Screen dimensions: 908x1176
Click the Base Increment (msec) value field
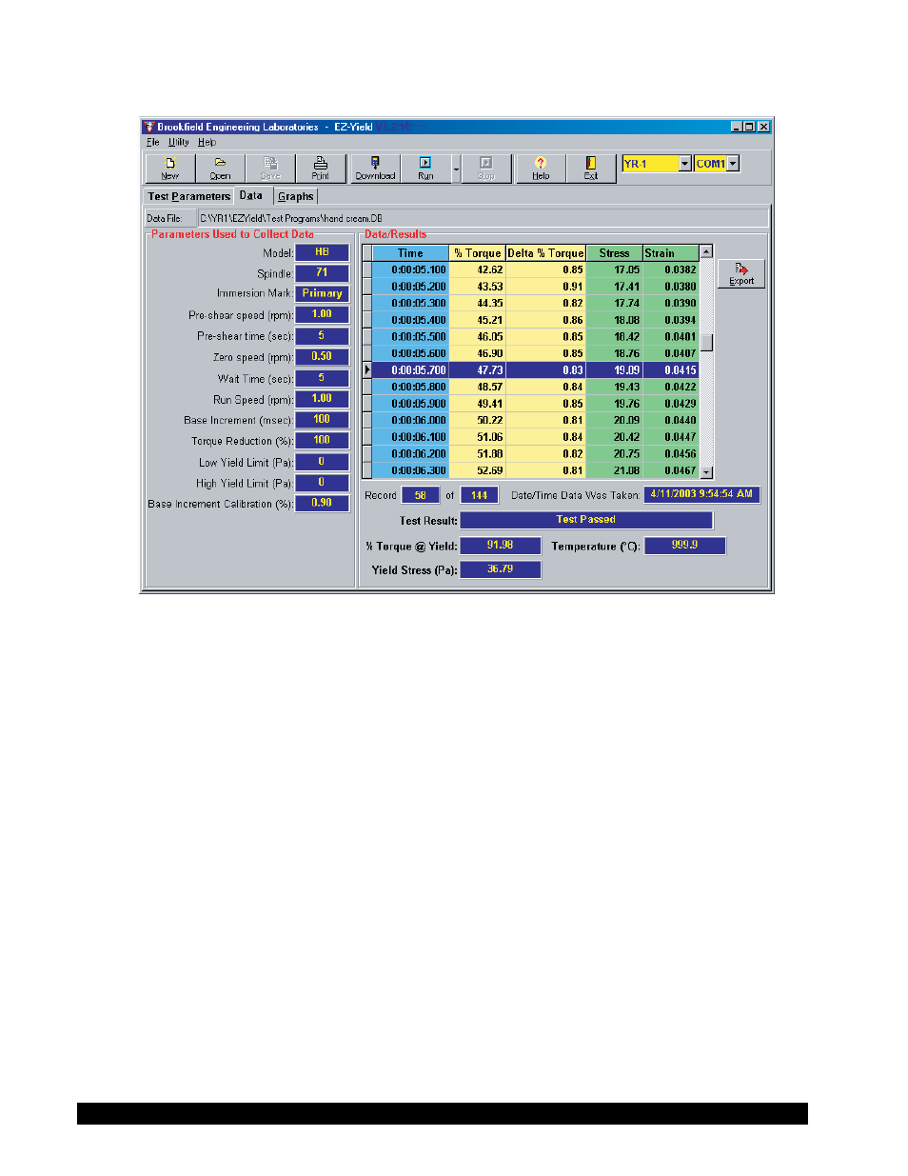(322, 420)
